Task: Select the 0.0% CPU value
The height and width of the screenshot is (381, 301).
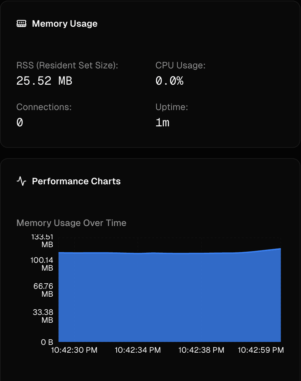Action: 169,81
